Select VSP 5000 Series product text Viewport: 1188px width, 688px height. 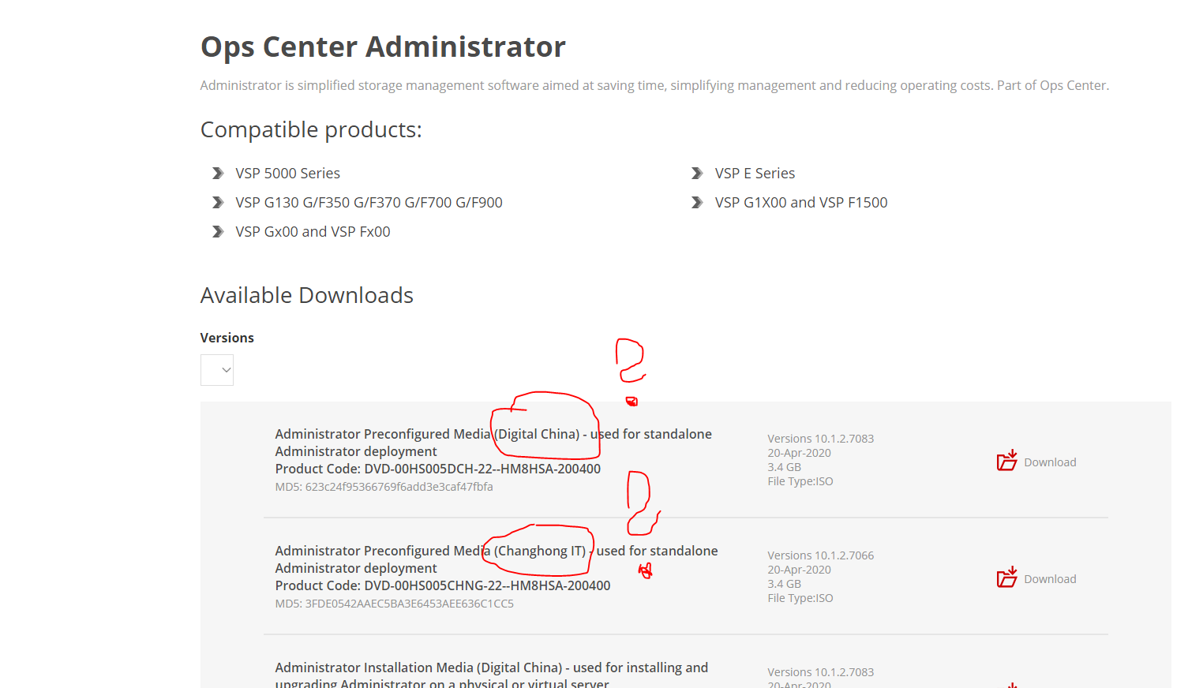tap(287, 174)
